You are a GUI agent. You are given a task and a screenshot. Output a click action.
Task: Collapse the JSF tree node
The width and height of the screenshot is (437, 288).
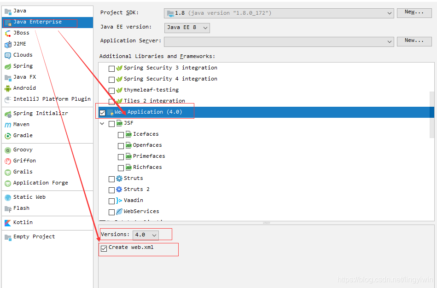[x=102, y=123]
